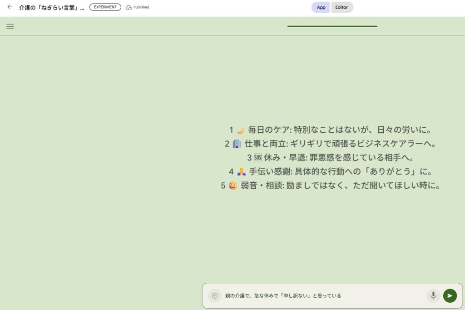The height and width of the screenshot is (310, 465).
Task: Click the Published status text
Action: pyautogui.click(x=141, y=7)
